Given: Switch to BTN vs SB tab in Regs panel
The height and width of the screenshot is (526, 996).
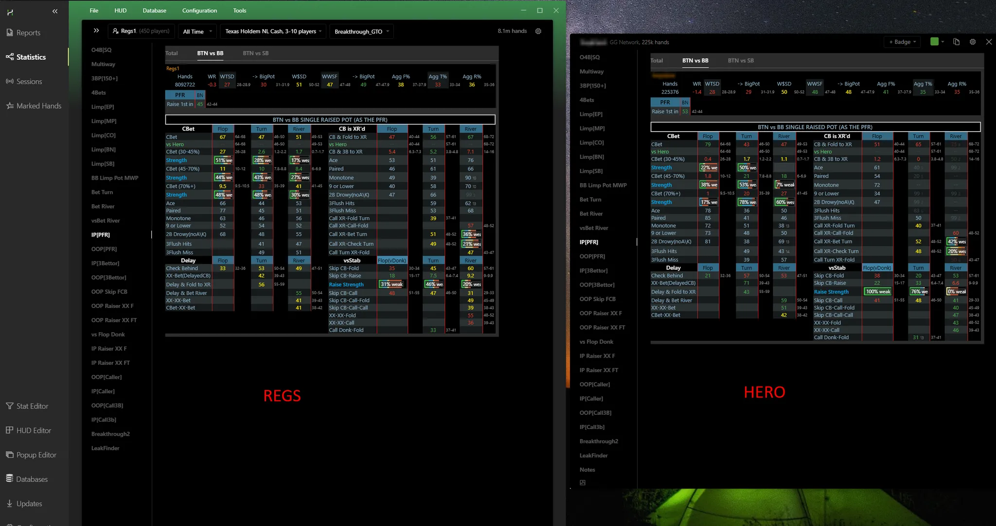Looking at the screenshot, I should tap(255, 53).
